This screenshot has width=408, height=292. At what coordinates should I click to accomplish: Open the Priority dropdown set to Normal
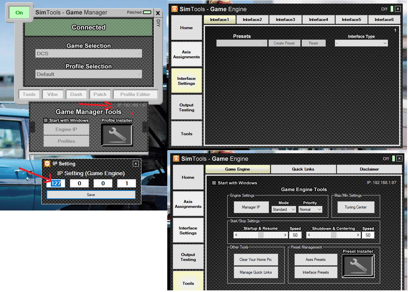click(x=310, y=209)
